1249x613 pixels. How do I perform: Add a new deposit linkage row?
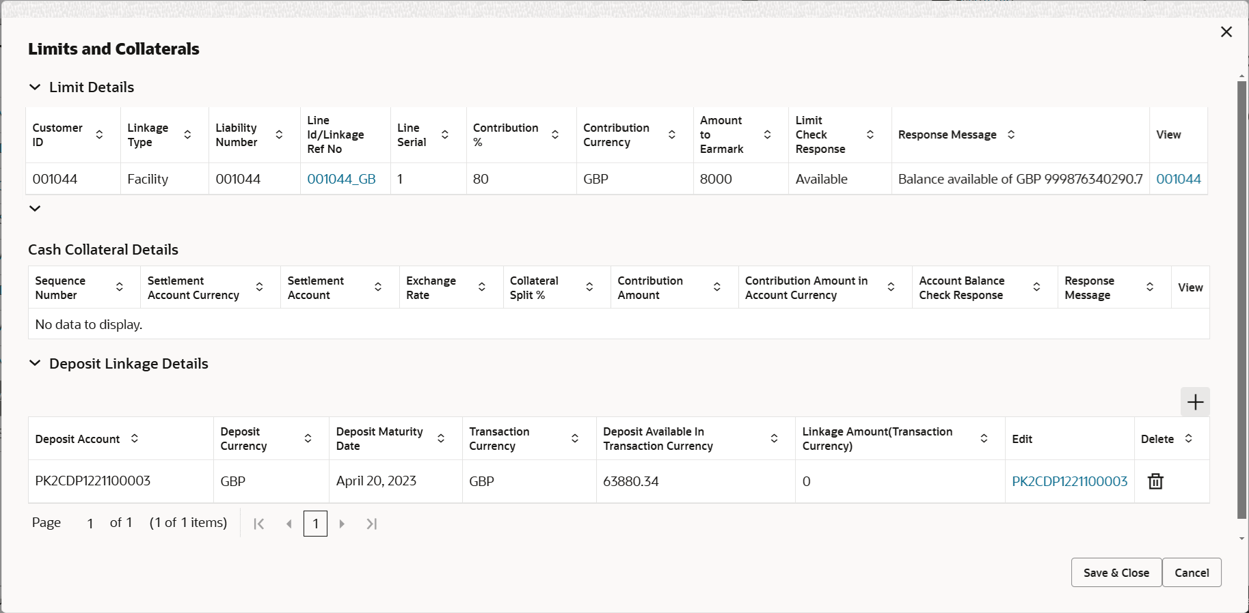[x=1195, y=402]
